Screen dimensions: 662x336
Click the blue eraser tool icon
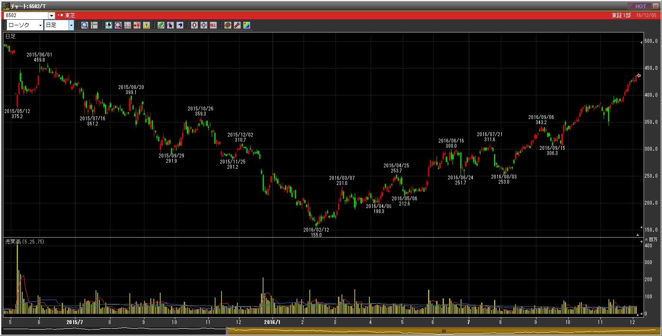[180, 25]
